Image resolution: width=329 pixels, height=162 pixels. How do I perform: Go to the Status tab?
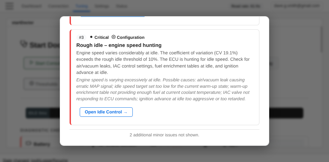click(122, 6)
